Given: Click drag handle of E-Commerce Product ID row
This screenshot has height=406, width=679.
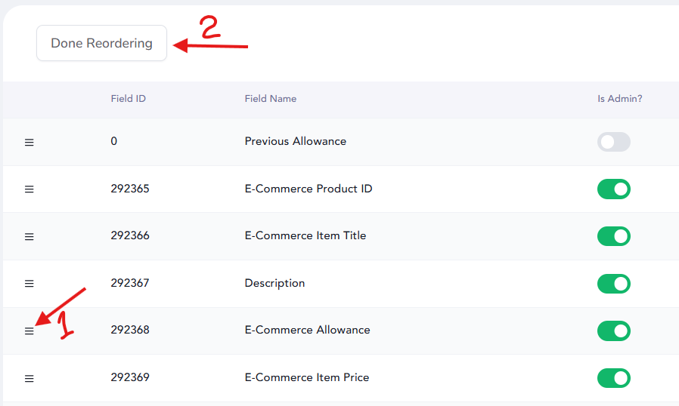Looking at the screenshot, I should coord(29,189).
